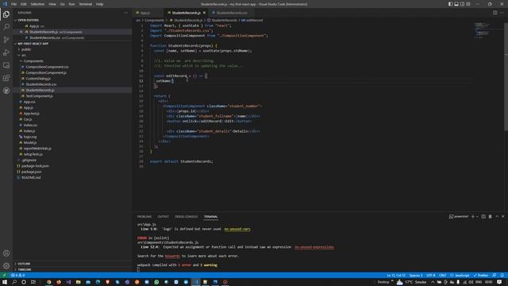Open the Help menu
The image size is (508, 286).
[x=99, y=4]
